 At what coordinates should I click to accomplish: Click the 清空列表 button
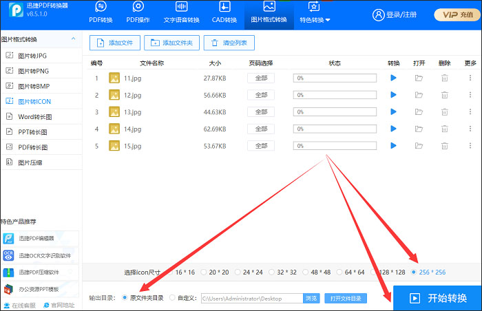pos(229,43)
